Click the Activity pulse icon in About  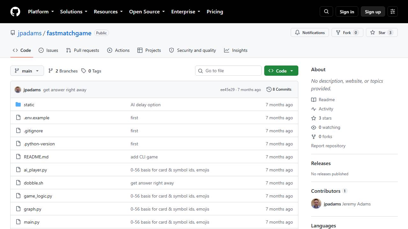click(x=314, y=109)
